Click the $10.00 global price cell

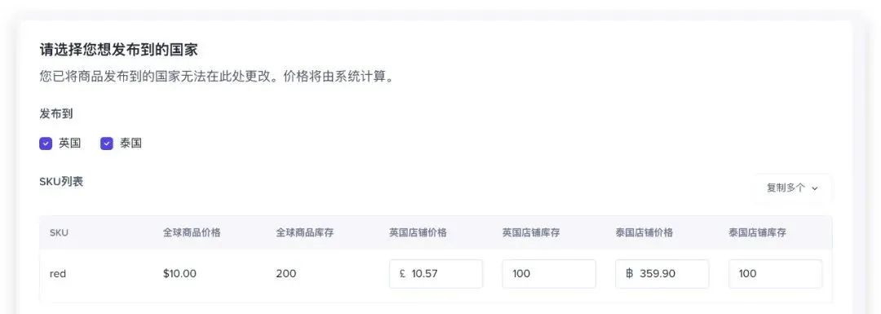point(179,274)
